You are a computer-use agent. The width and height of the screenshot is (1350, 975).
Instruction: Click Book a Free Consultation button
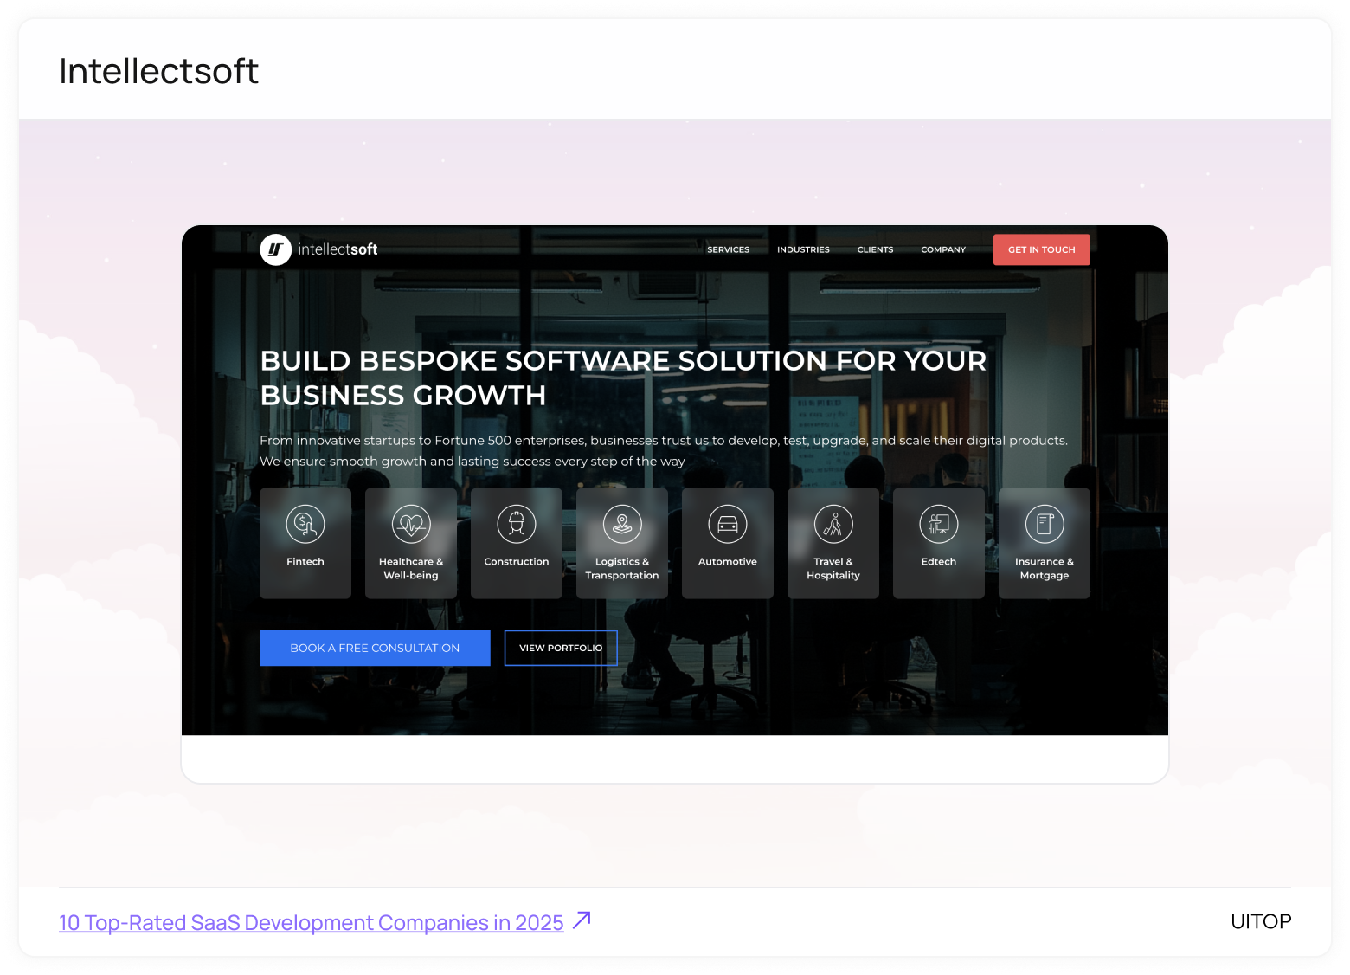click(x=375, y=648)
